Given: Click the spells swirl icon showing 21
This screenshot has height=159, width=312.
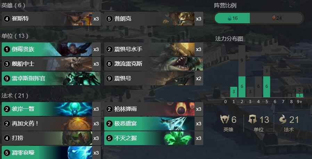Looking at the screenshot, I should [283, 119].
